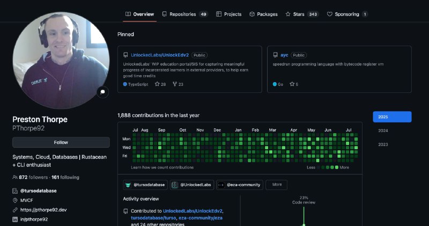The height and width of the screenshot is (226, 429).
Task: Open the UnlockedLabs/UnlockEdv2 pinned repository
Action: [160, 55]
